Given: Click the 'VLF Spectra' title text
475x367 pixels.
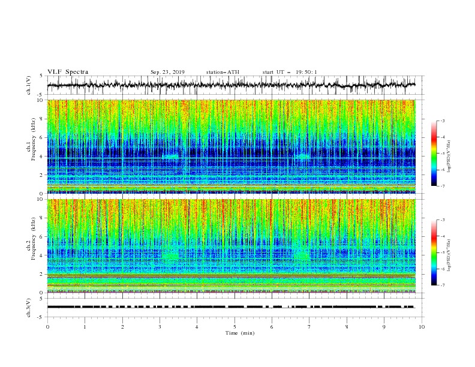Looking at the screenshot, I should coord(68,72).
